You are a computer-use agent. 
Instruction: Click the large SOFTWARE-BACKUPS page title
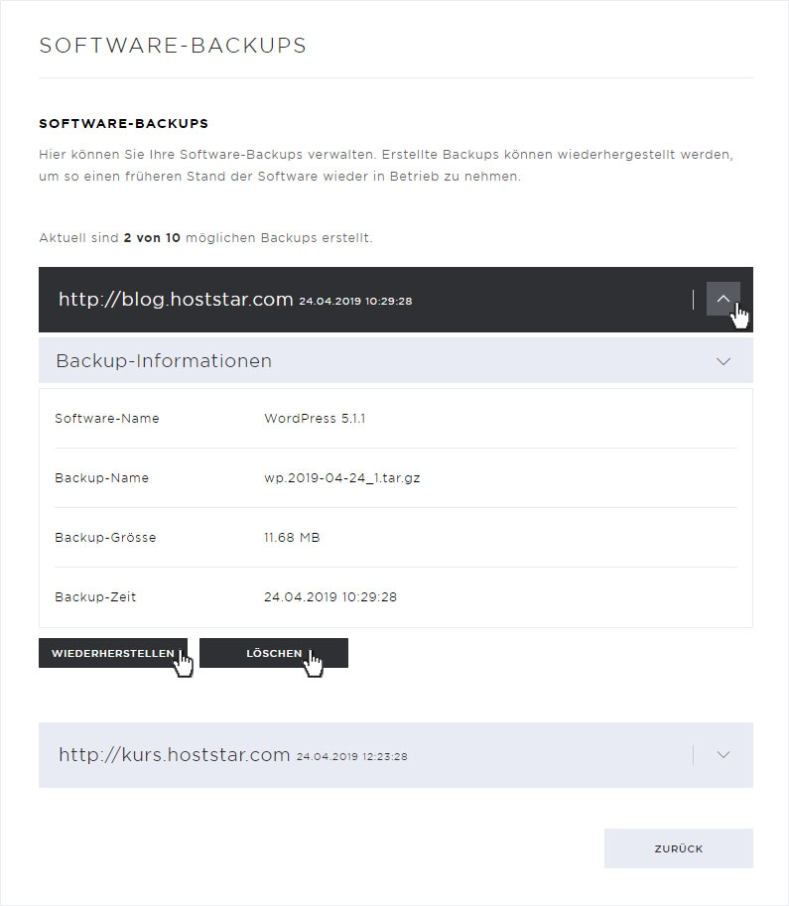pos(173,46)
